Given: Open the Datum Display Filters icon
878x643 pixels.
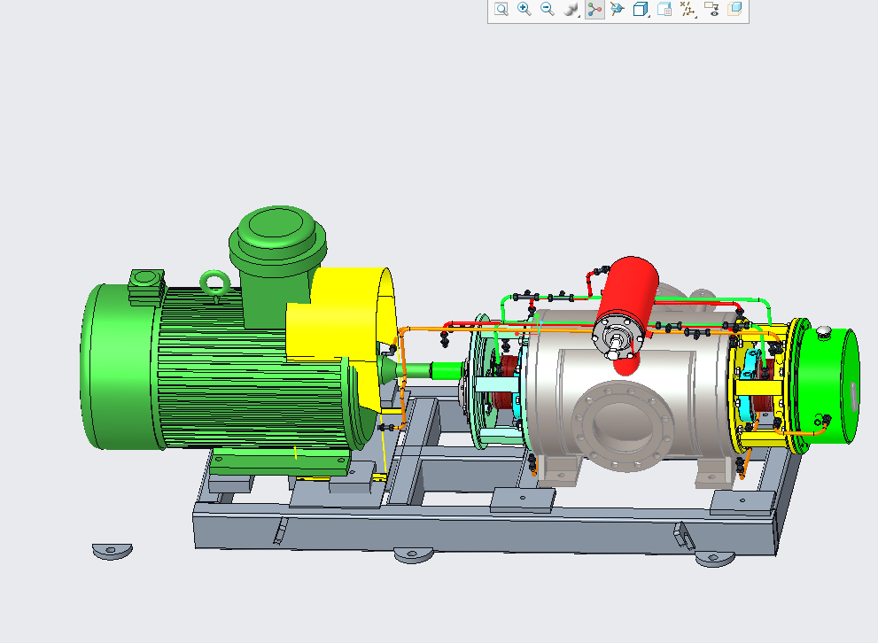Looking at the screenshot, I should [x=688, y=9].
